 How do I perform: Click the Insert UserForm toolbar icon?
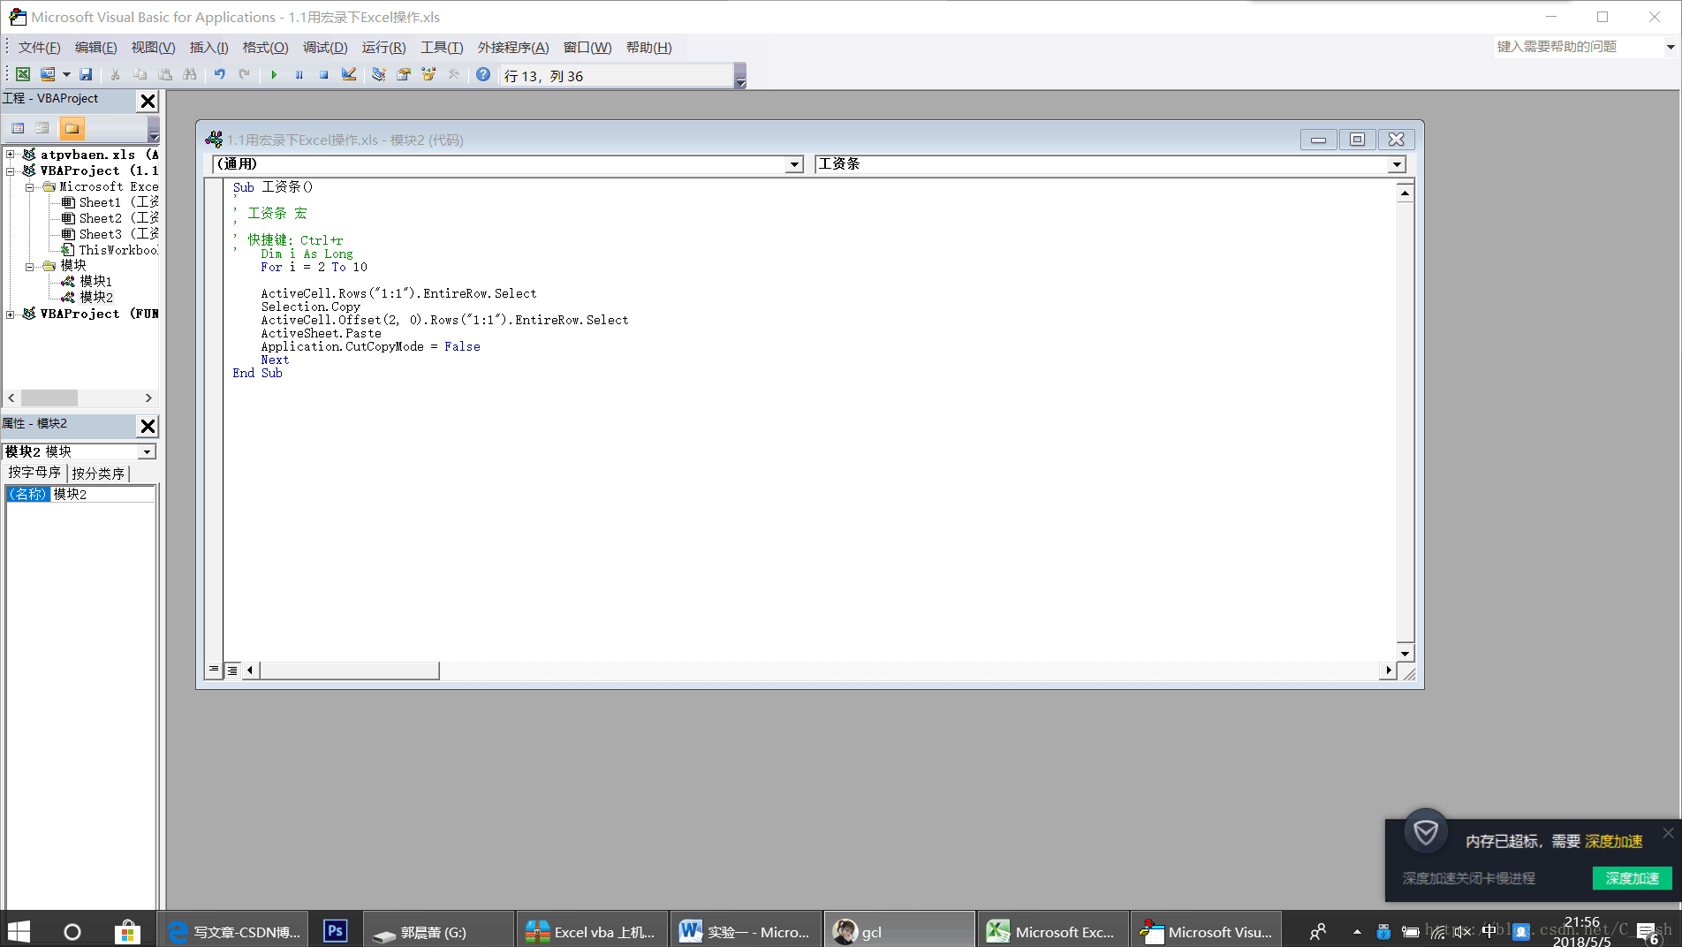tap(48, 75)
